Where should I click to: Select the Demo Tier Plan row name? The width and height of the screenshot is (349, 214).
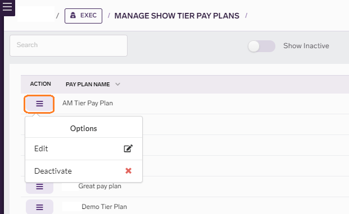click(104, 207)
